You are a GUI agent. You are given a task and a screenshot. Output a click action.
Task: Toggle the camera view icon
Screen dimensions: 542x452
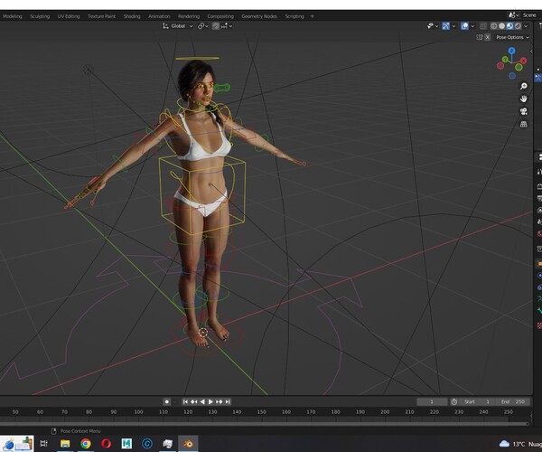(524, 111)
